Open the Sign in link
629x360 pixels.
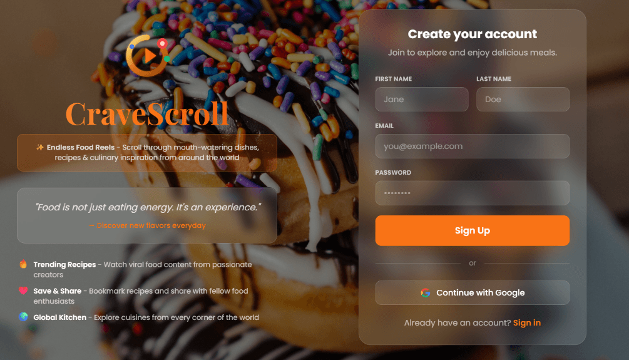pos(527,322)
